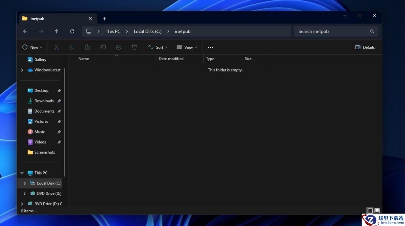Screen dimensions: 405x226
Task: Expand the WindowsLatest OneDrive node
Action: click(22, 70)
